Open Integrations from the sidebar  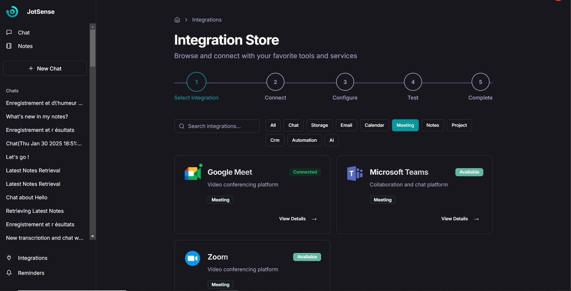coord(32,258)
